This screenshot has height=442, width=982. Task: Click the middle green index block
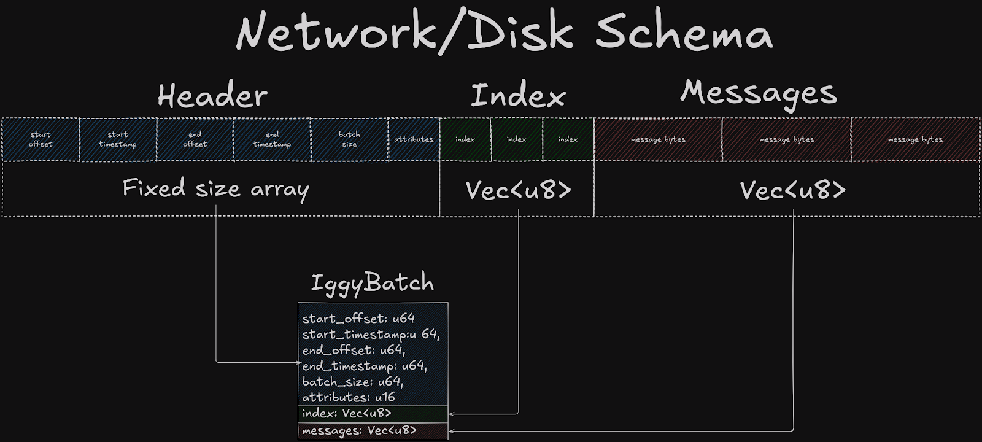(517, 139)
